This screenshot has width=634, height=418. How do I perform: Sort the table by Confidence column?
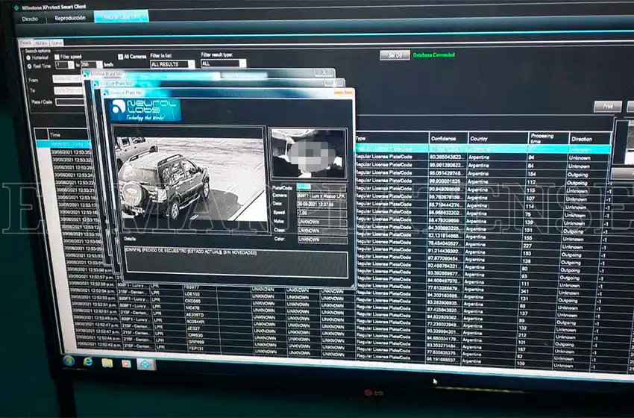[447, 138]
